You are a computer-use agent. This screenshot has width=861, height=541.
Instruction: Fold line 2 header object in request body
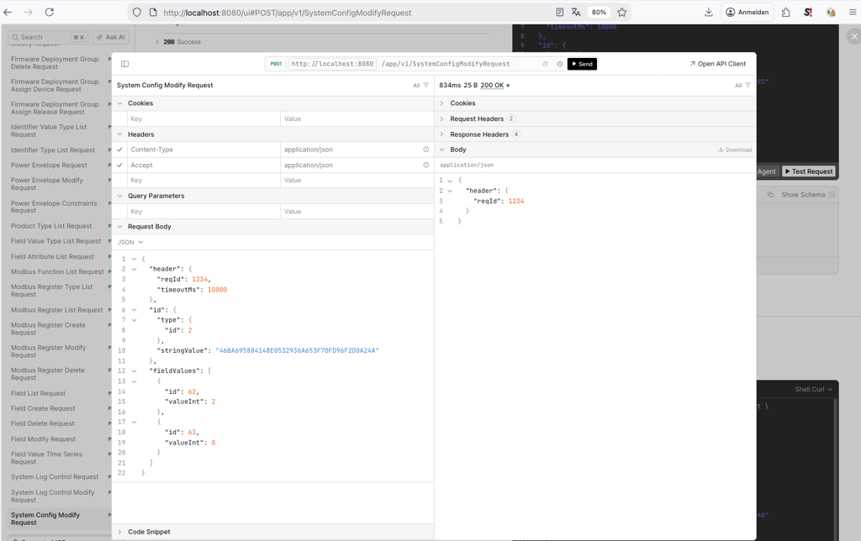click(x=134, y=270)
